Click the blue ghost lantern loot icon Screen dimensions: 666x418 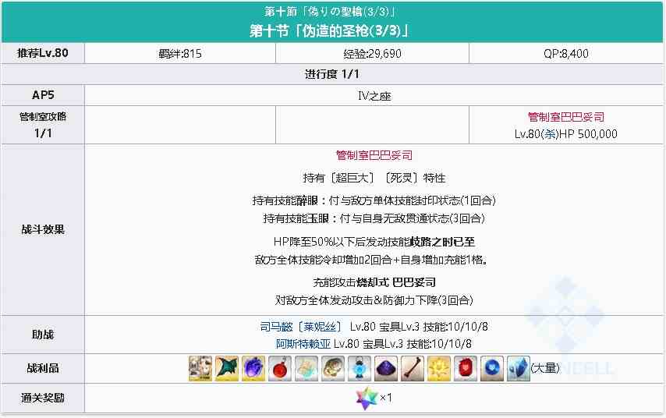[x=360, y=368]
